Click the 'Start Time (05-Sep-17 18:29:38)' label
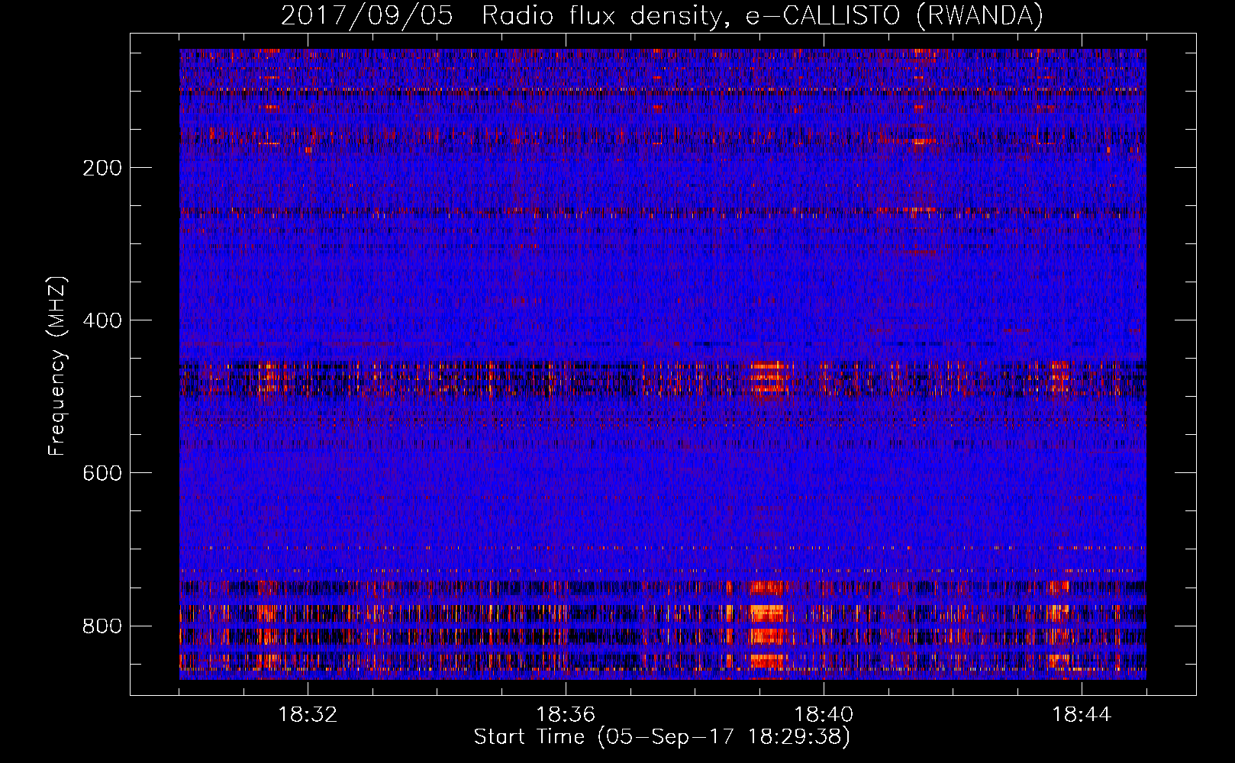 pos(662,737)
